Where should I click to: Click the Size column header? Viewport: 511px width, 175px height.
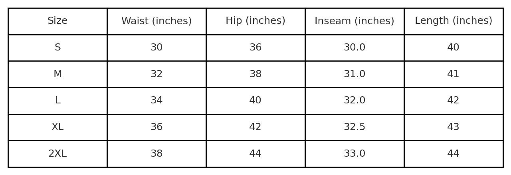pyautogui.click(x=57, y=21)
